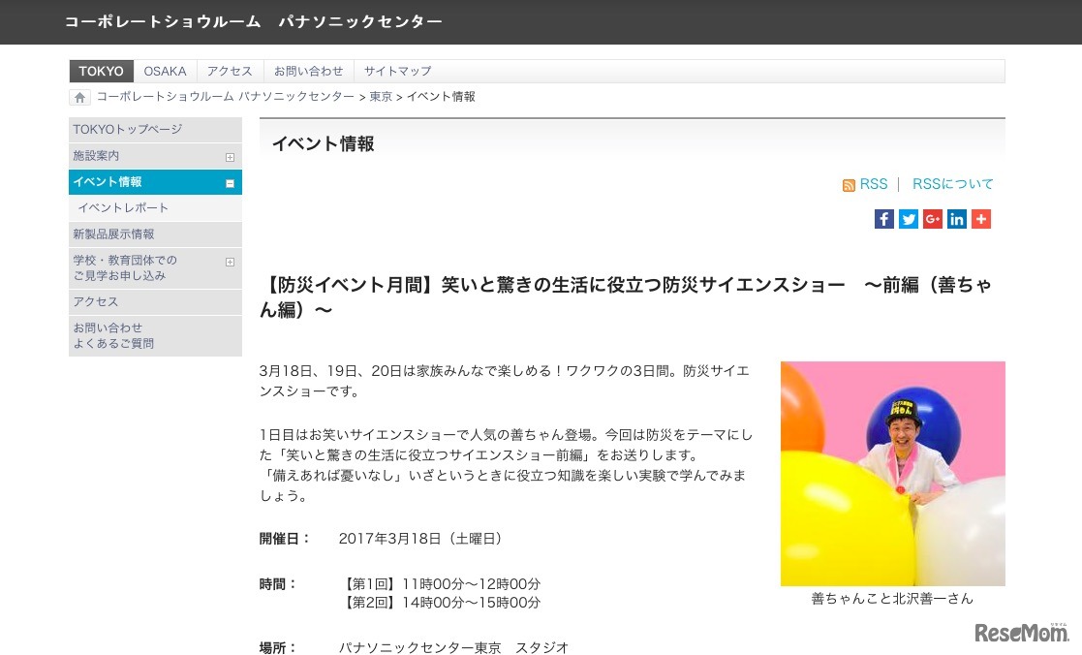Share the event on LinkedIn
Screen dimensions: 1082x655
coord(956,219)
